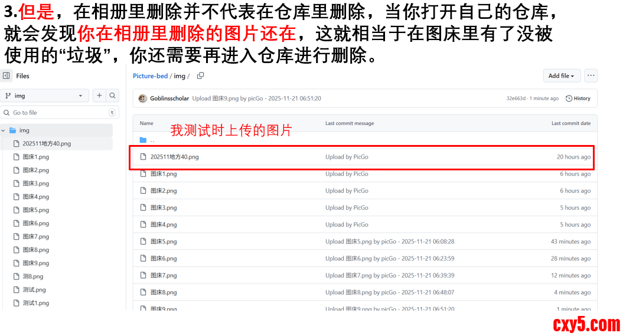Open commit hash 32e663d
Viewport: 623px width, 336px height.
click(516, 98)
